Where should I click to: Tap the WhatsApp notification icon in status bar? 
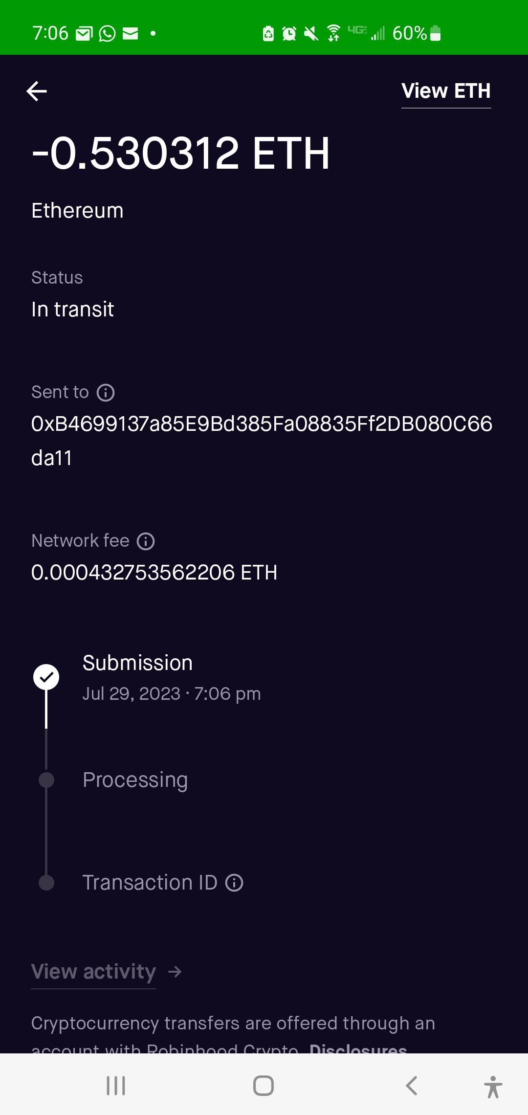[107, 34]
